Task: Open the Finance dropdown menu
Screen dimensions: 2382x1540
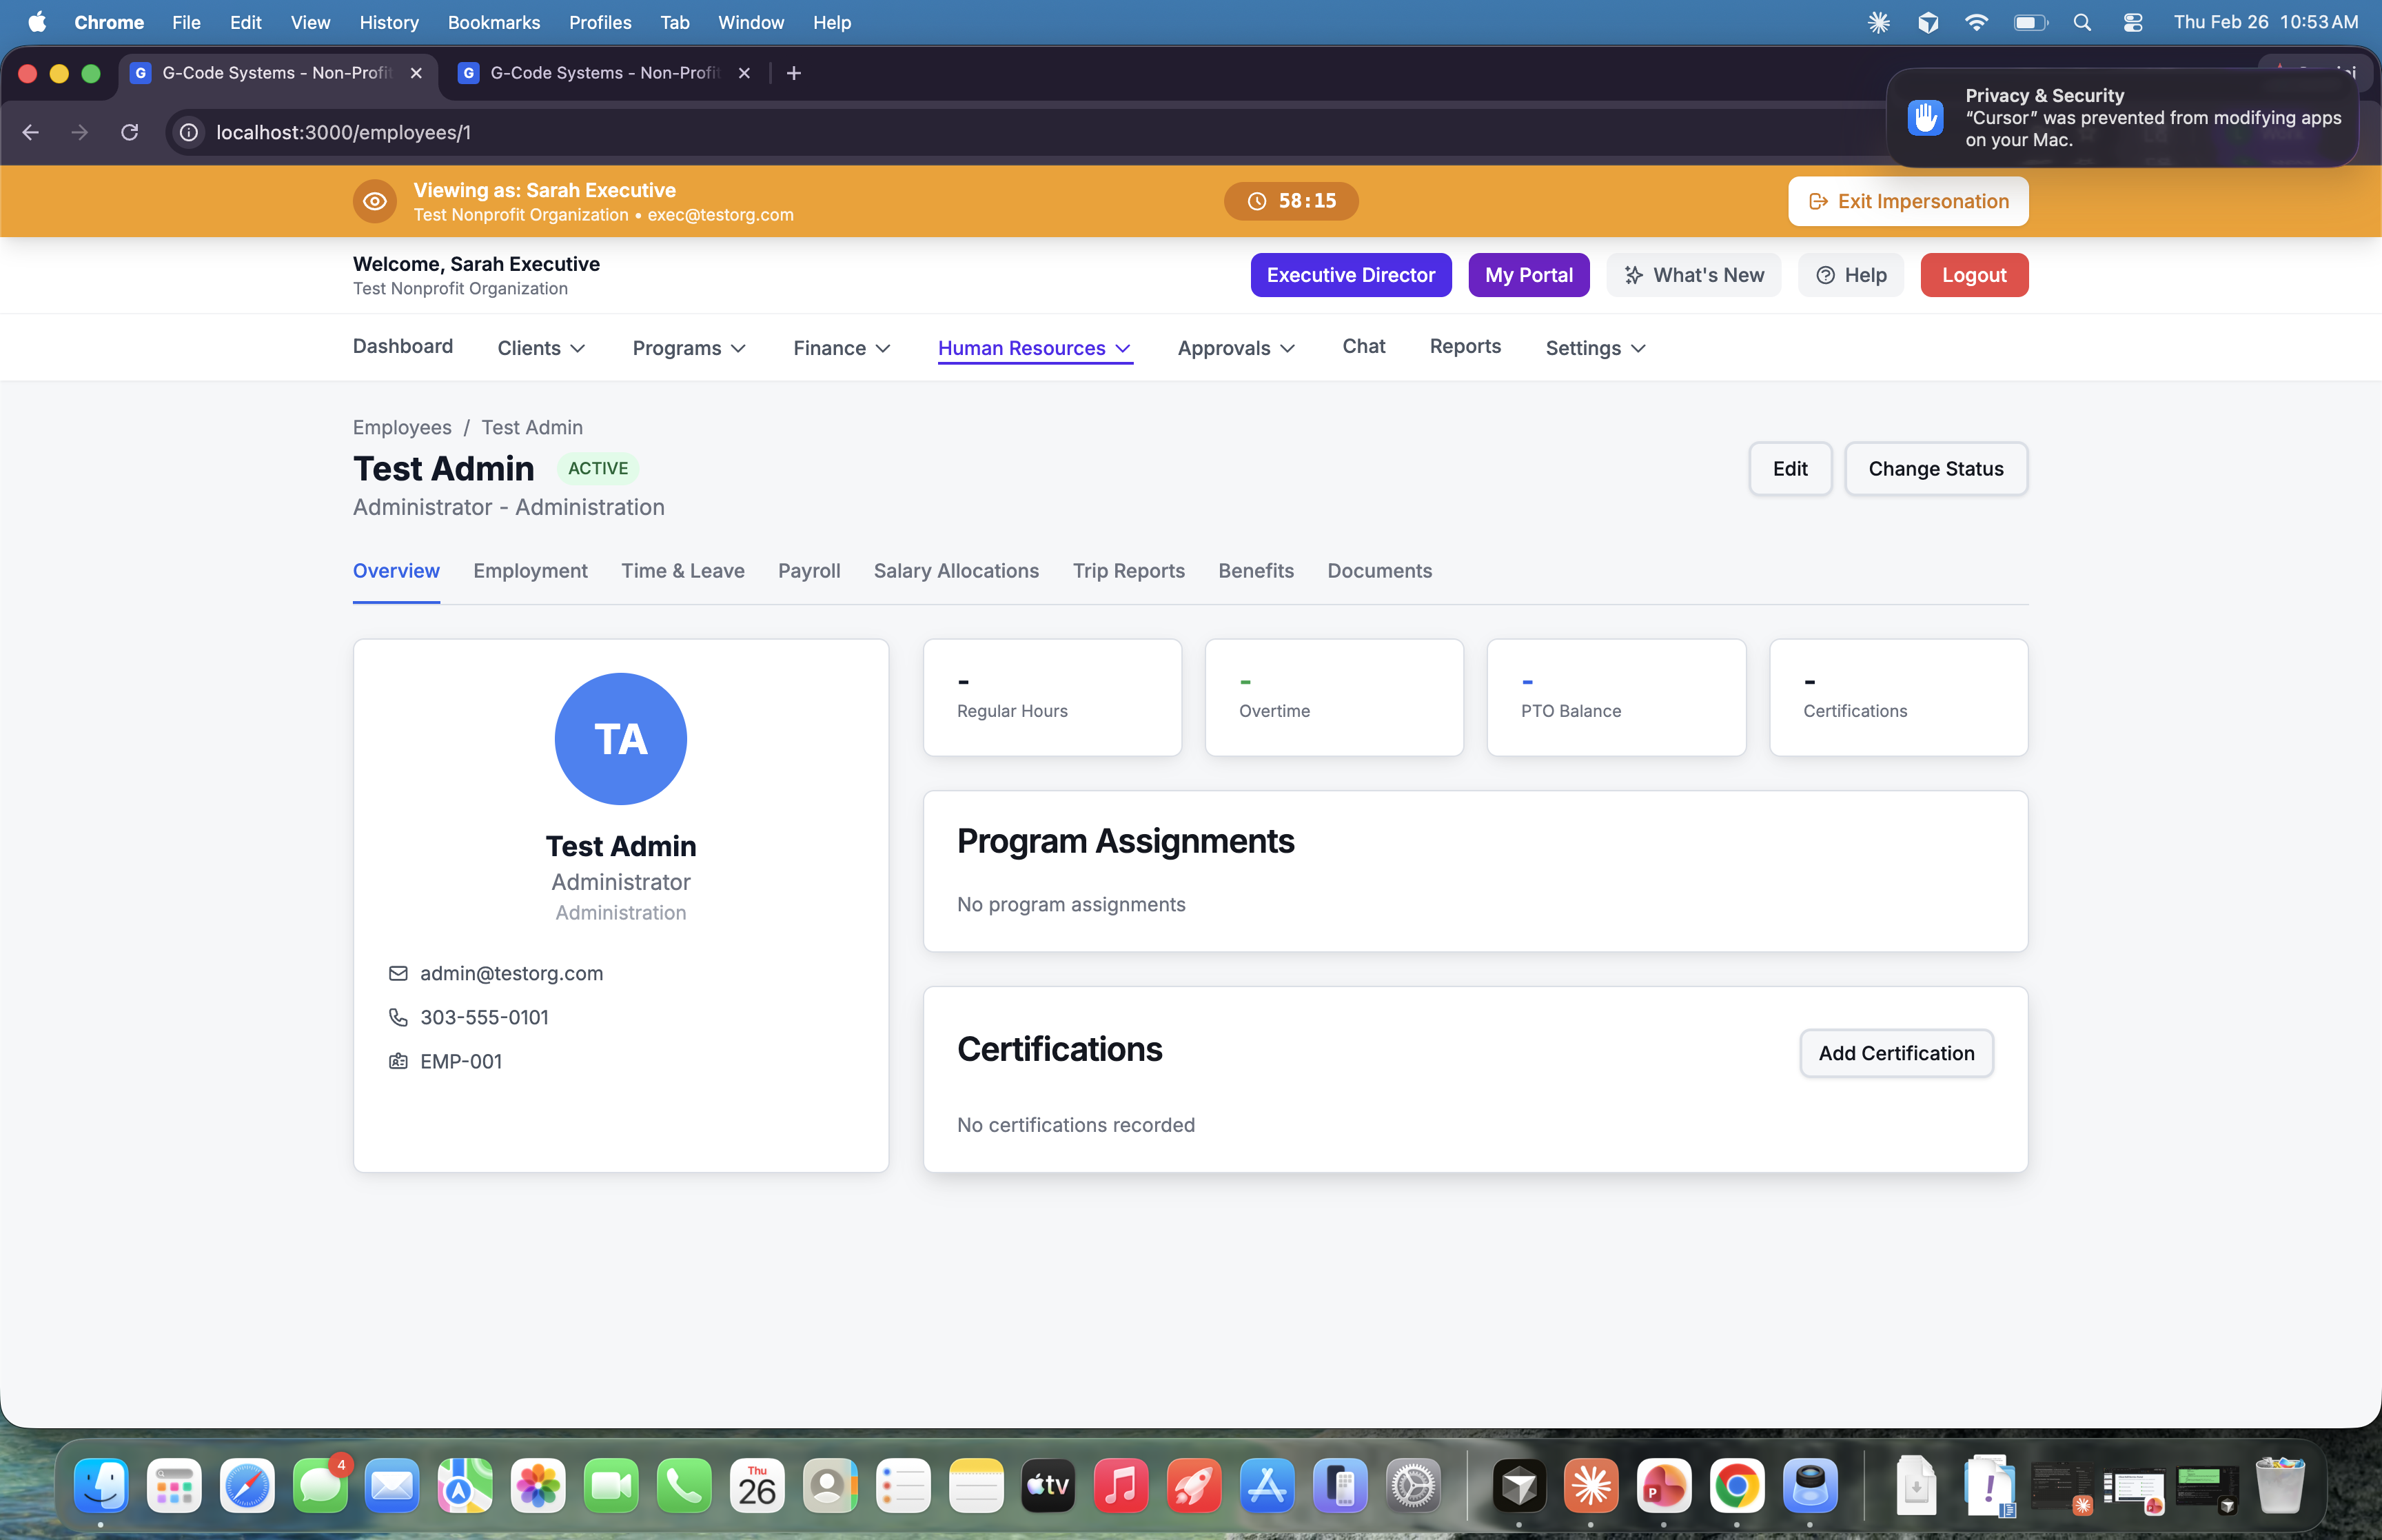Action: click(x=841, y=348)
